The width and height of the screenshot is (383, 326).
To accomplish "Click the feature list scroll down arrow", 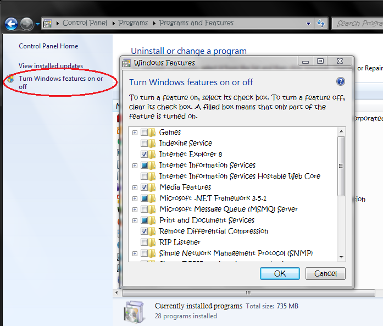I will 341,257.
